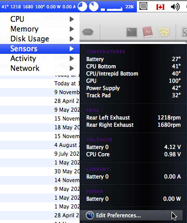Click the 0.00 W reading in menu bar
This screenshot has height=223, width=187.
coord(53,7)
